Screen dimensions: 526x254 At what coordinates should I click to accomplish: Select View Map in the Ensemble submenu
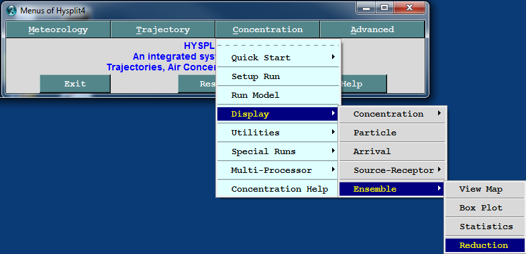(485, 189)
